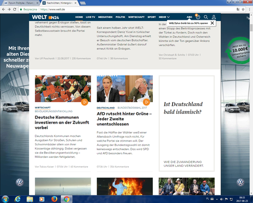253x203 pixels.
Task: Open the translate page icon in address bar
Action: pyautogui.click(x=238, y=9)
